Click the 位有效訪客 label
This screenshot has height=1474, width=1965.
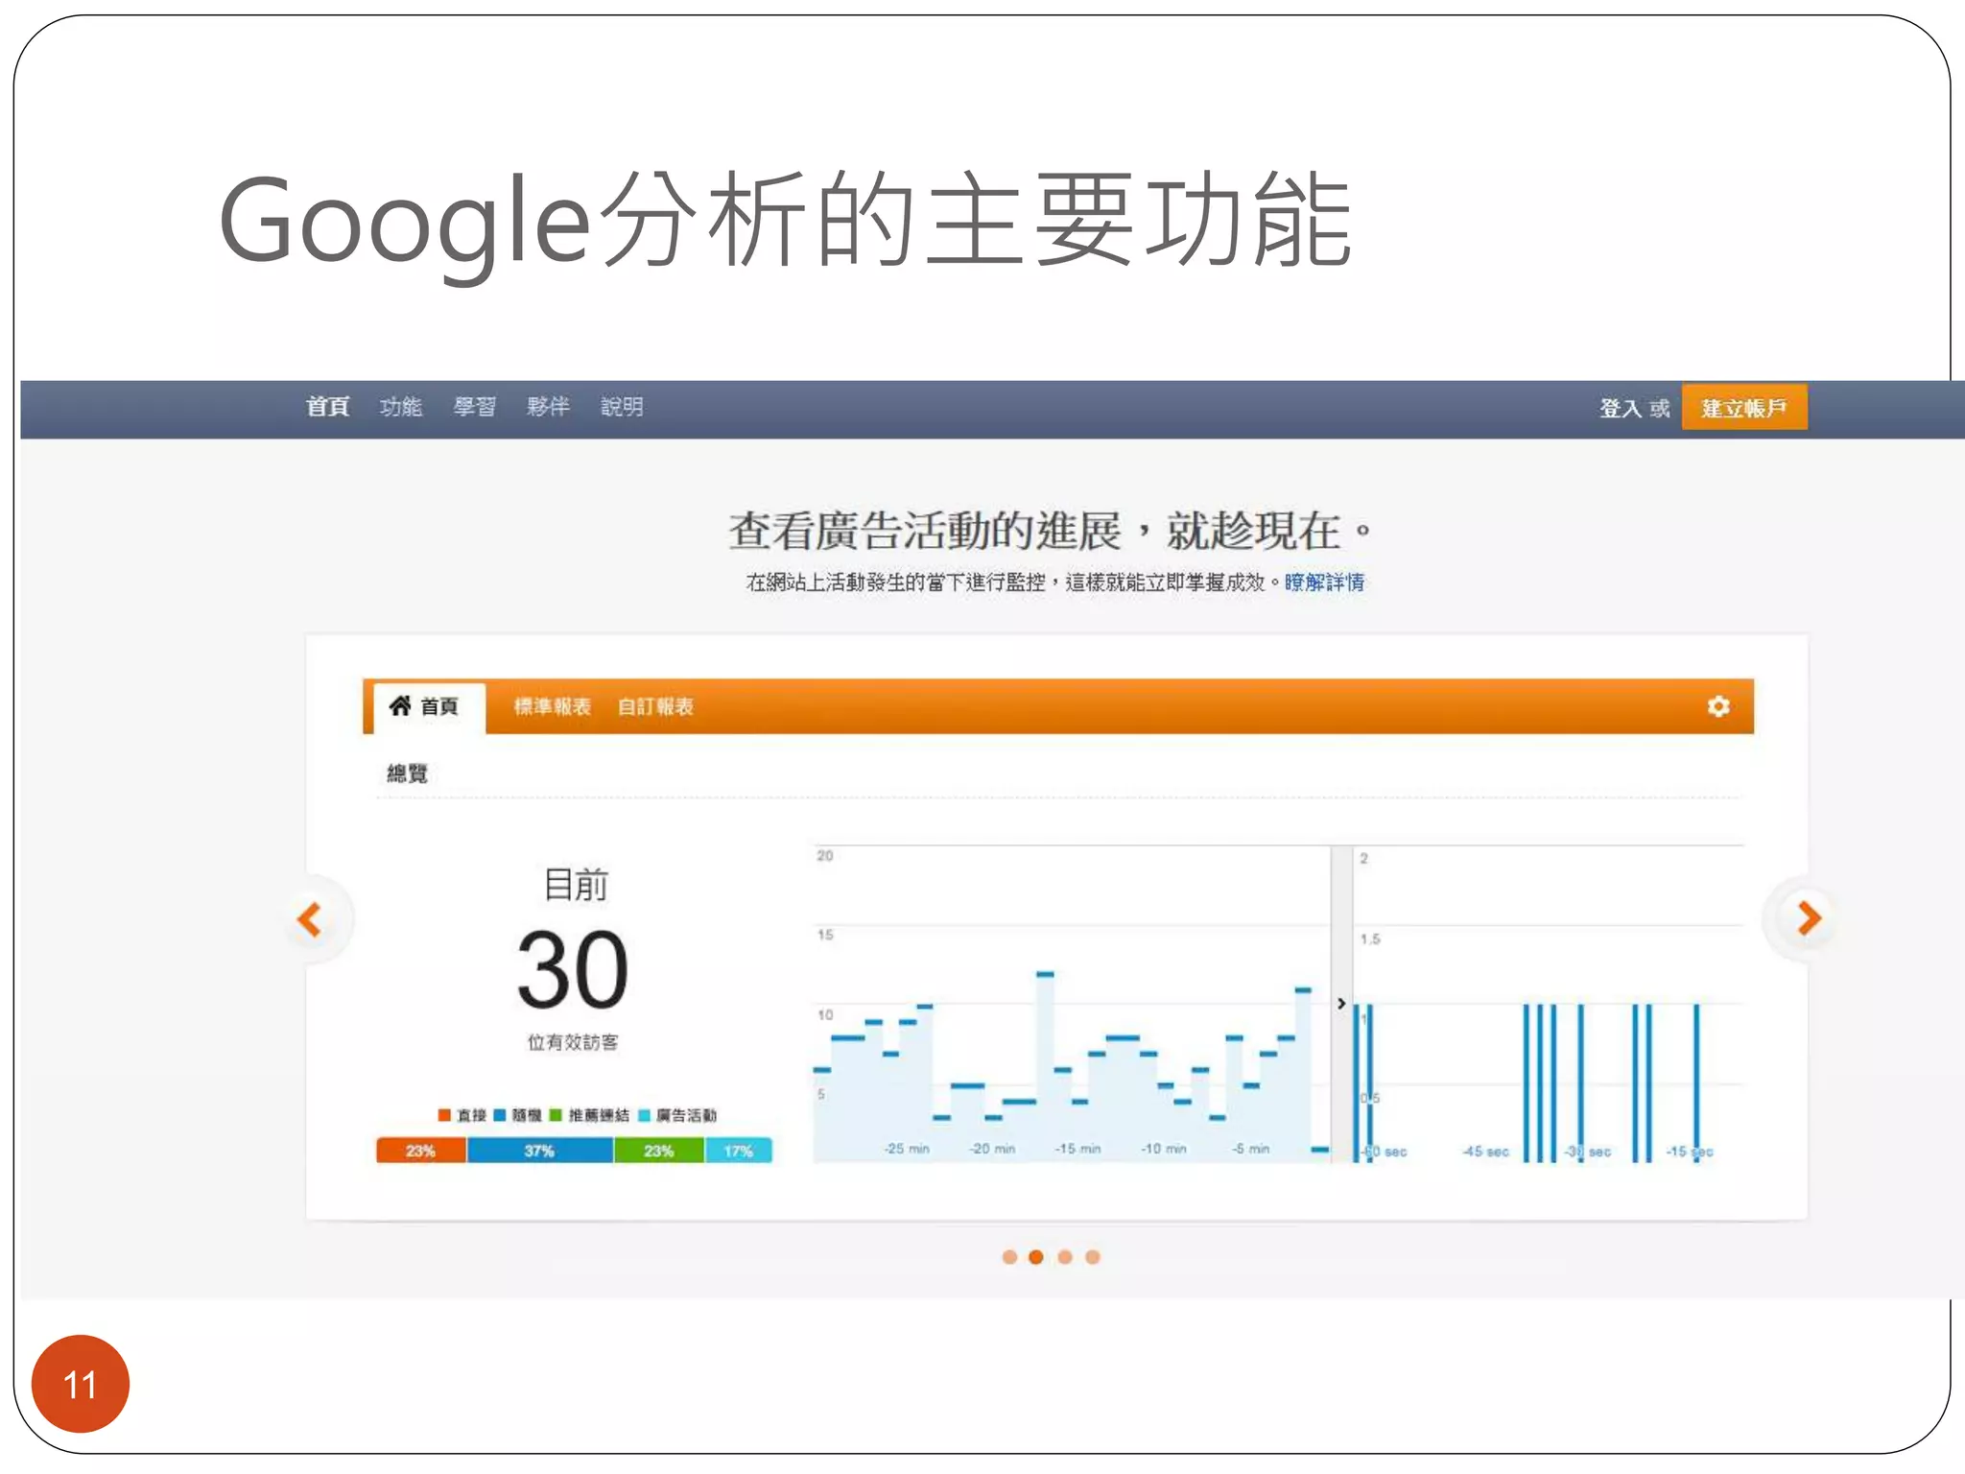[573, 1042]
